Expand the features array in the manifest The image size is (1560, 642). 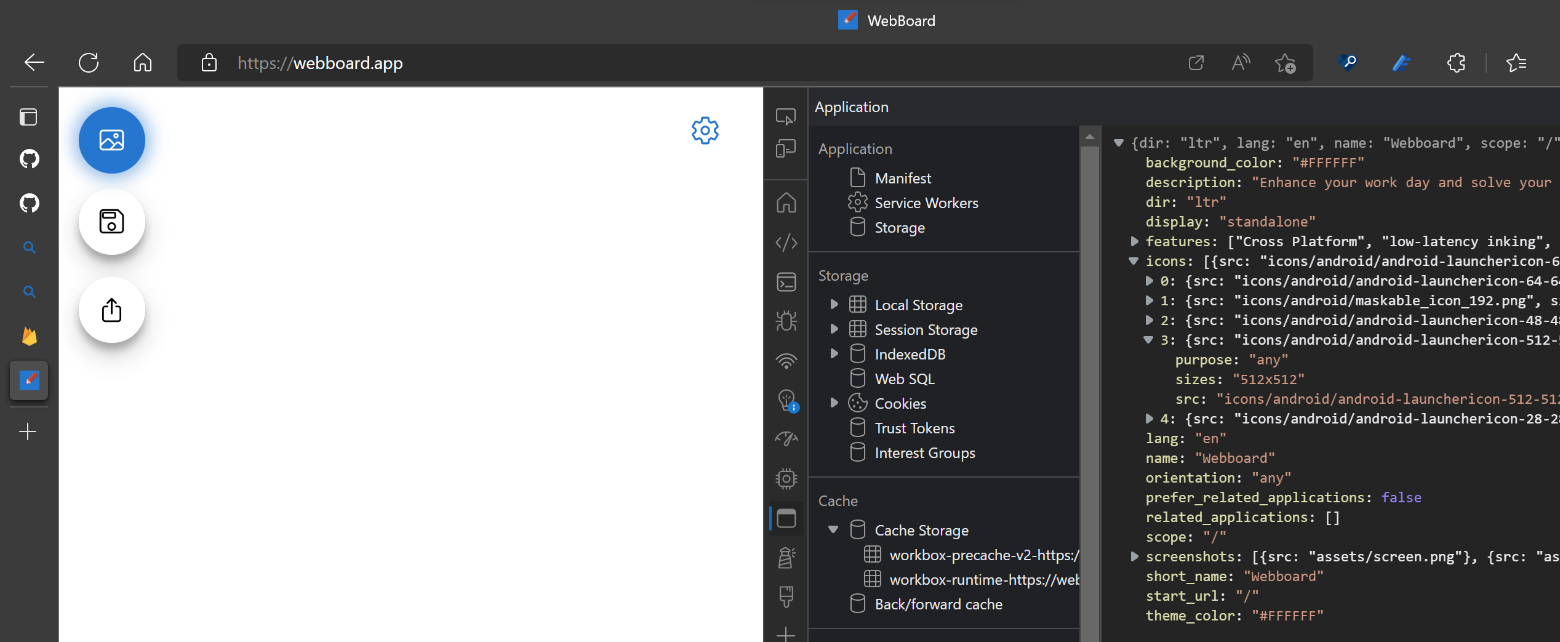pyautogui.click(x=1135, y=241)
